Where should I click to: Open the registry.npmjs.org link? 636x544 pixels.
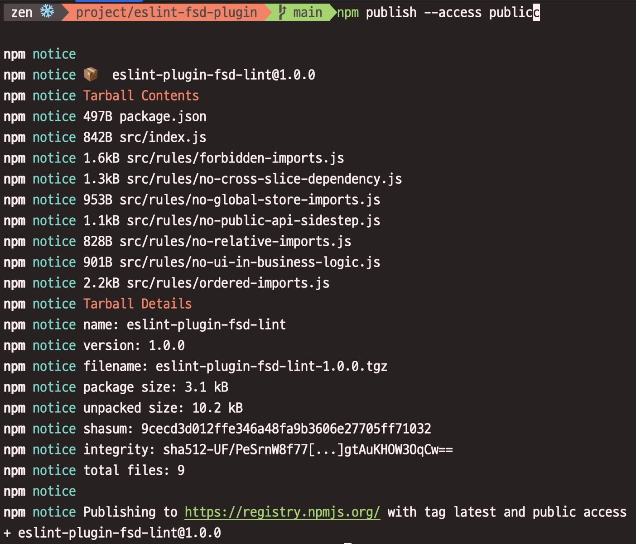[x=282, y=512]
